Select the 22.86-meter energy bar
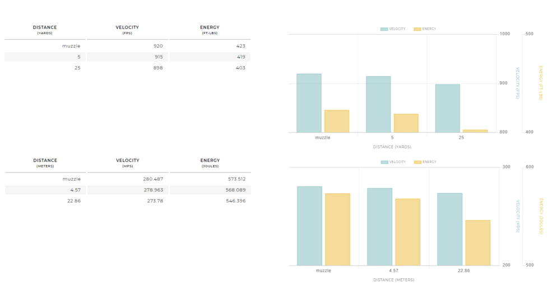The width and height of the screenshot is (548, 308). (477, 243)
